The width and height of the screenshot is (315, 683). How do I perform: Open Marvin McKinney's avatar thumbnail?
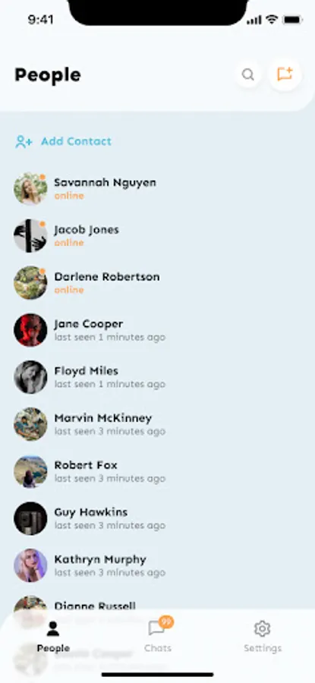click(30, 423)
